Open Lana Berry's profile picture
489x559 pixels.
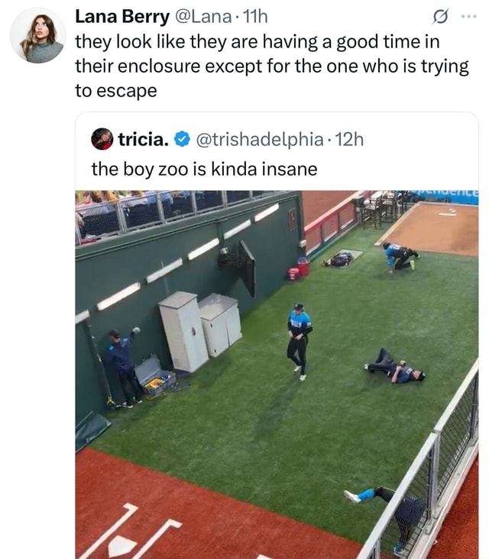pos(37,36)
